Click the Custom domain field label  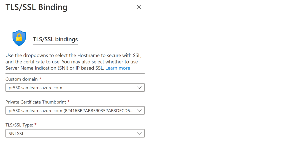pos(21,79)
